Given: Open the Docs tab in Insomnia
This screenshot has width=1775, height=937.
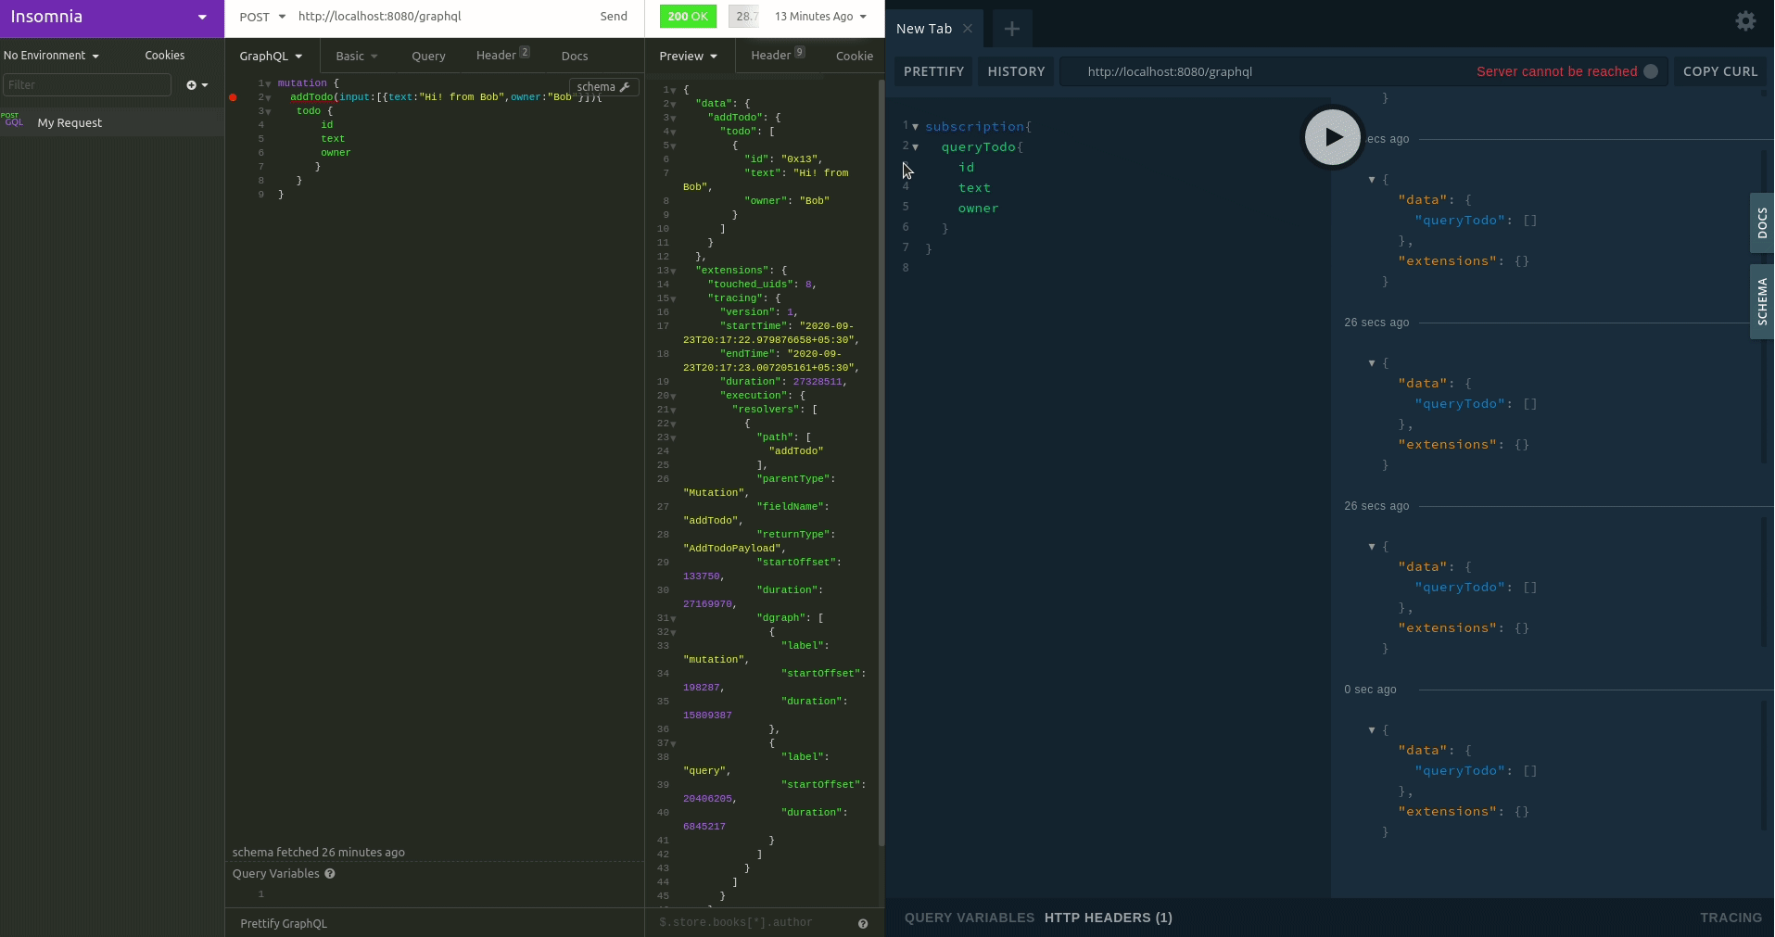Looking at the screenshot, I should coord(575,56).
